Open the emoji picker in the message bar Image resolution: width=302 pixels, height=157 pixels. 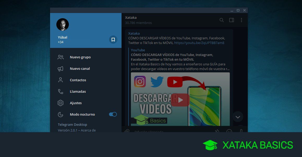pos(229,132)
